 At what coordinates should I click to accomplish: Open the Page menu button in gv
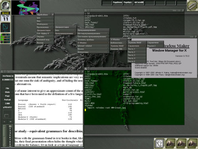click(x=8, y=96)
